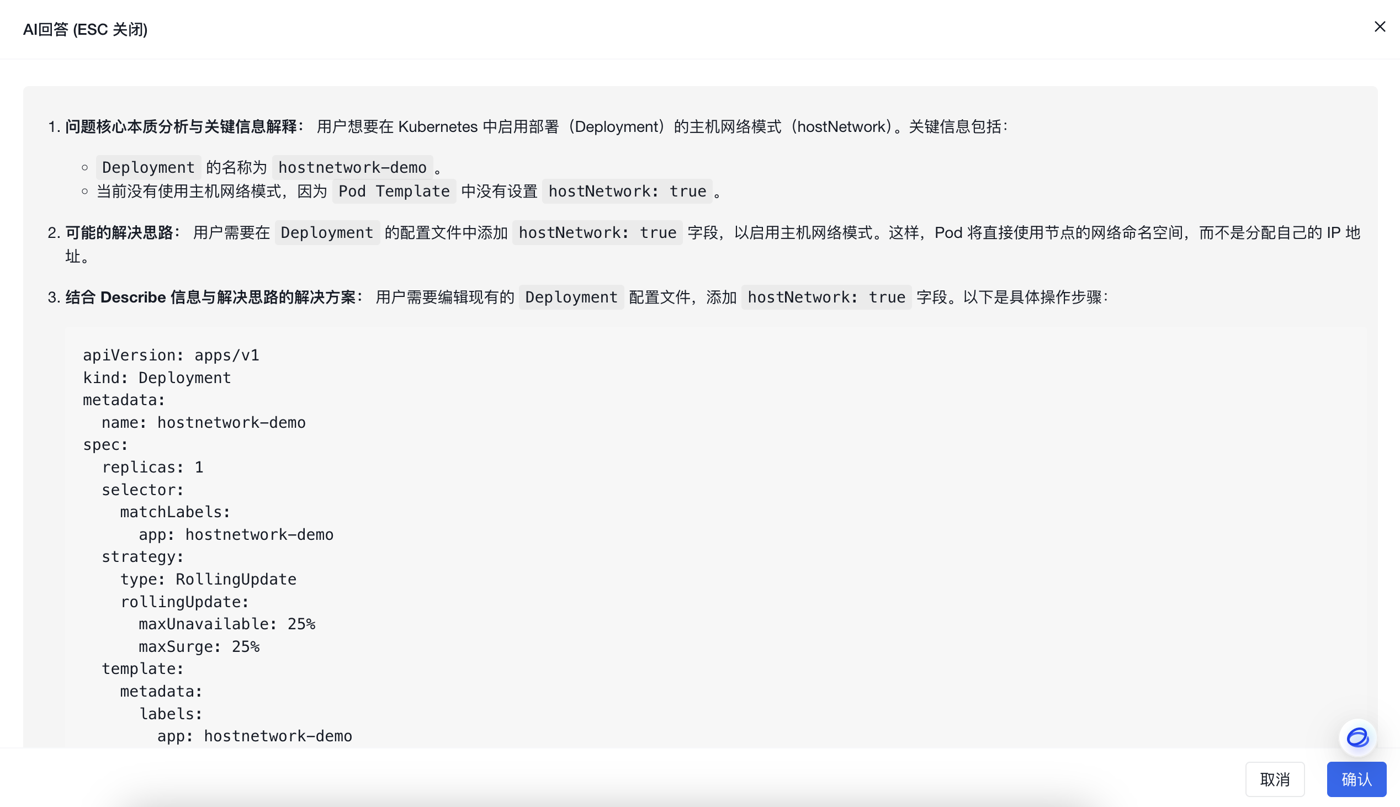Click the code line labels:
Image resolution: width=1400 pixels, height=807 pixels.
coord(171,713)
